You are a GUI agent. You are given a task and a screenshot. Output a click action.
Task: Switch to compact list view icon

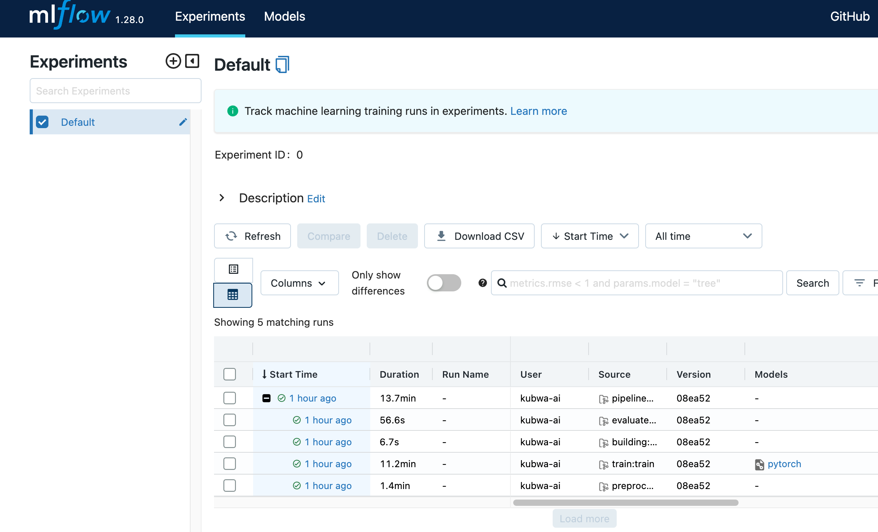233,270
